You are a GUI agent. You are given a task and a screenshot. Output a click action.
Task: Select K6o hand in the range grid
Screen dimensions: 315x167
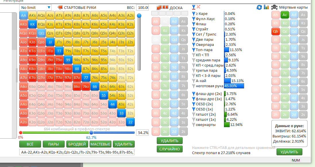32,86
